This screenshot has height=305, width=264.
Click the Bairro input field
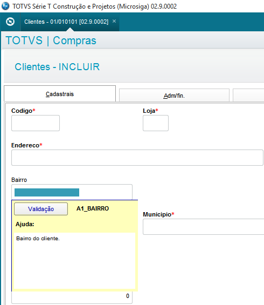tap(72, 192)
